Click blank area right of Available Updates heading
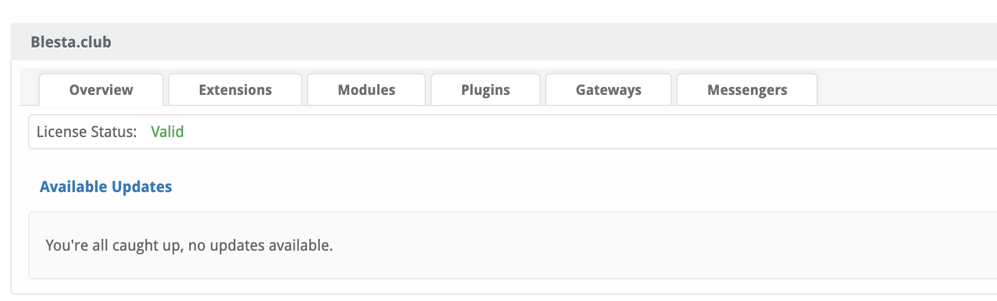 pyautogui.click(x=527, y=187)
